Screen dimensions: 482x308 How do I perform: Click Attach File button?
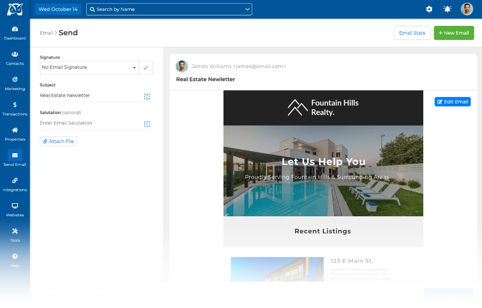pyautogui.click(x=58, y=141)
